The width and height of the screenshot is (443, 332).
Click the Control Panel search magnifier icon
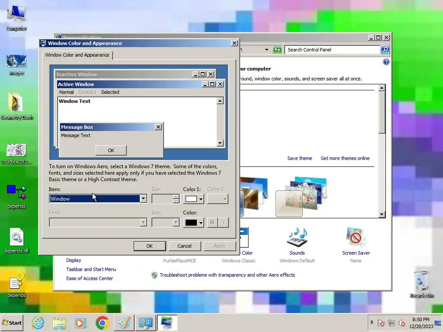pyautogui.click(x=385, y=50)
